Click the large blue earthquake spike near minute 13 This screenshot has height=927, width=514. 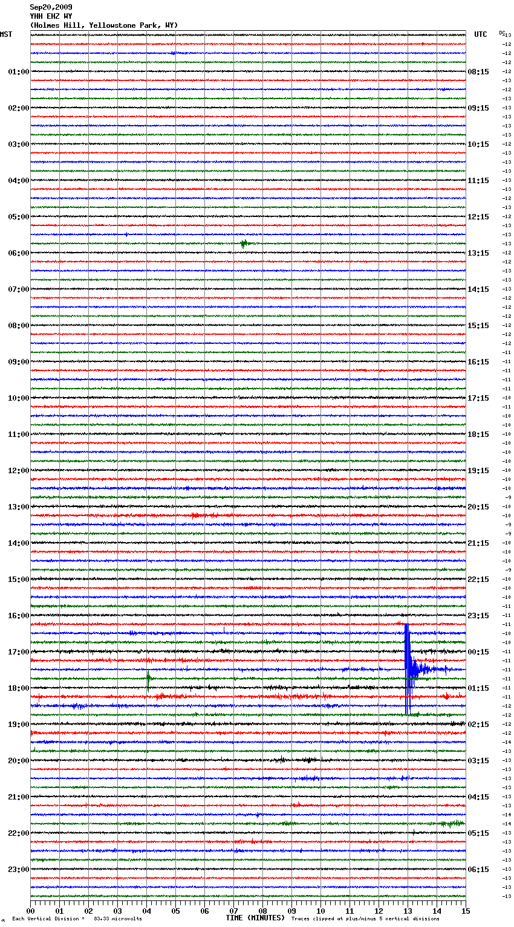pos(408,669)
